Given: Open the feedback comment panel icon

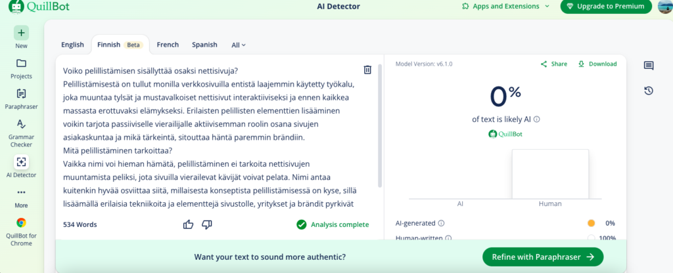Looking at the screenshot, I should point(649,66).
